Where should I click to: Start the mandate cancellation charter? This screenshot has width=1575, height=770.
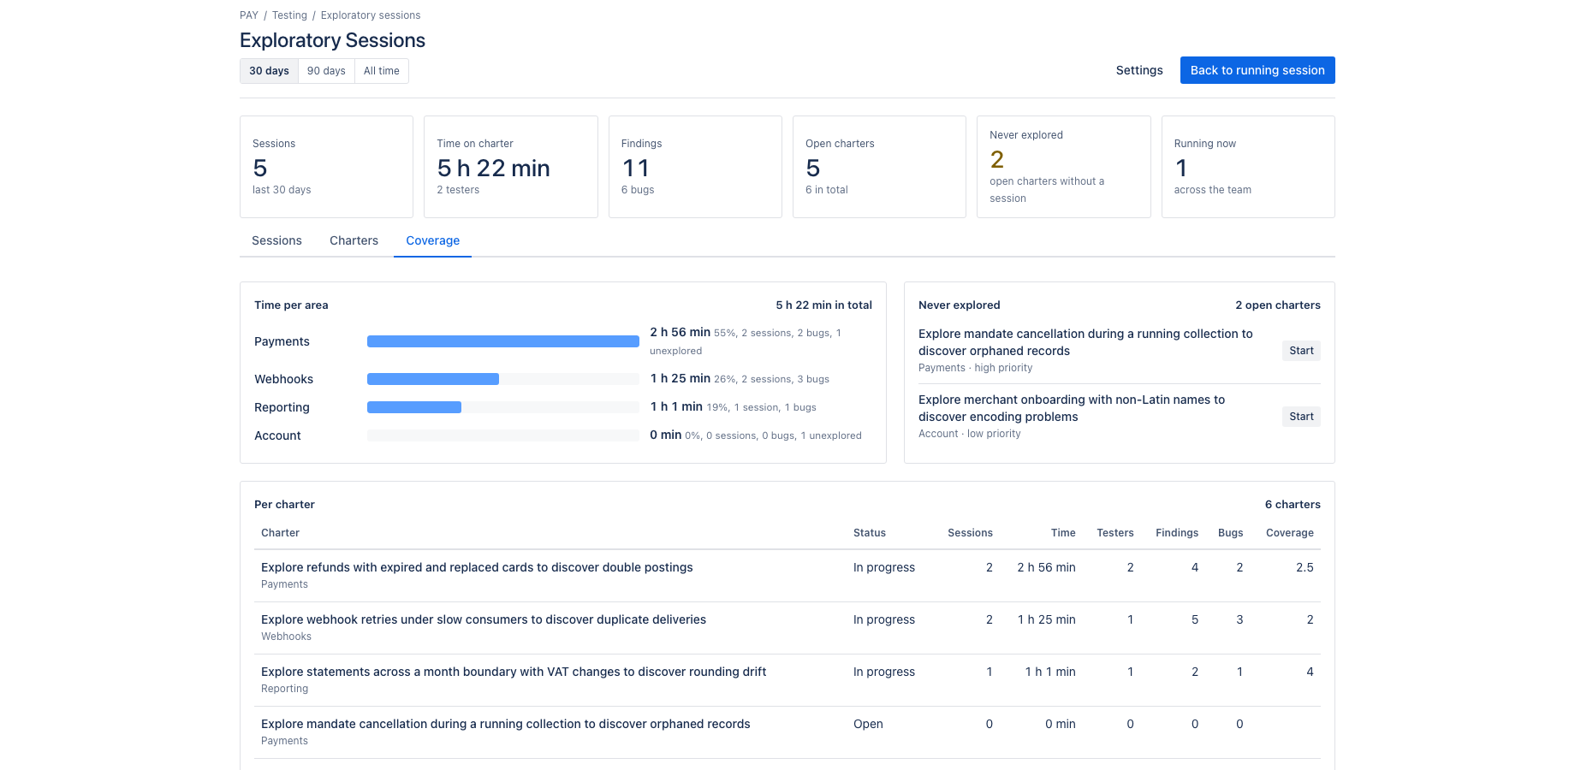click(1301, 351)
